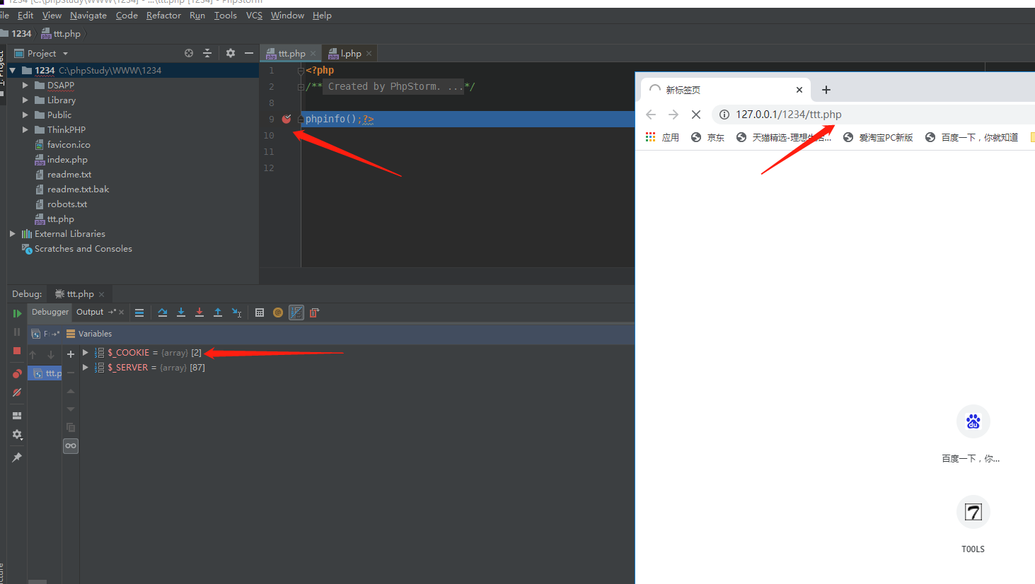Click the red copy-stack debugger icon
The height and width of the screenshot is (584, 1035).
315,313
